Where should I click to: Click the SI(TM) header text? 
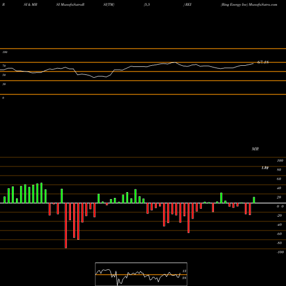(109, 5)
